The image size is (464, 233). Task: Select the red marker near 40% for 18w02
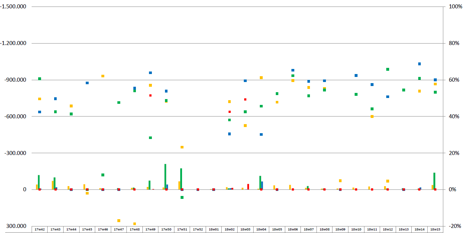(x=230, y=112)
